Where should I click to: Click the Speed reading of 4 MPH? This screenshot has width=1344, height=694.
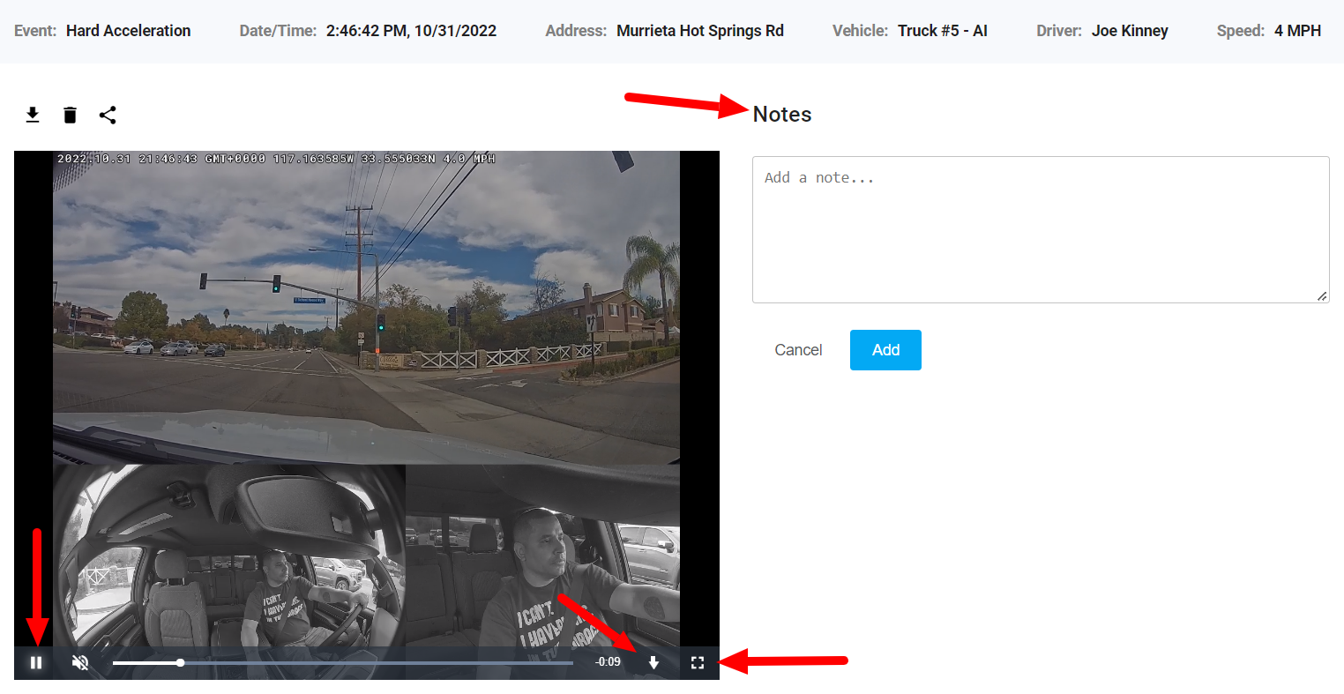[x=1297, y=30]
